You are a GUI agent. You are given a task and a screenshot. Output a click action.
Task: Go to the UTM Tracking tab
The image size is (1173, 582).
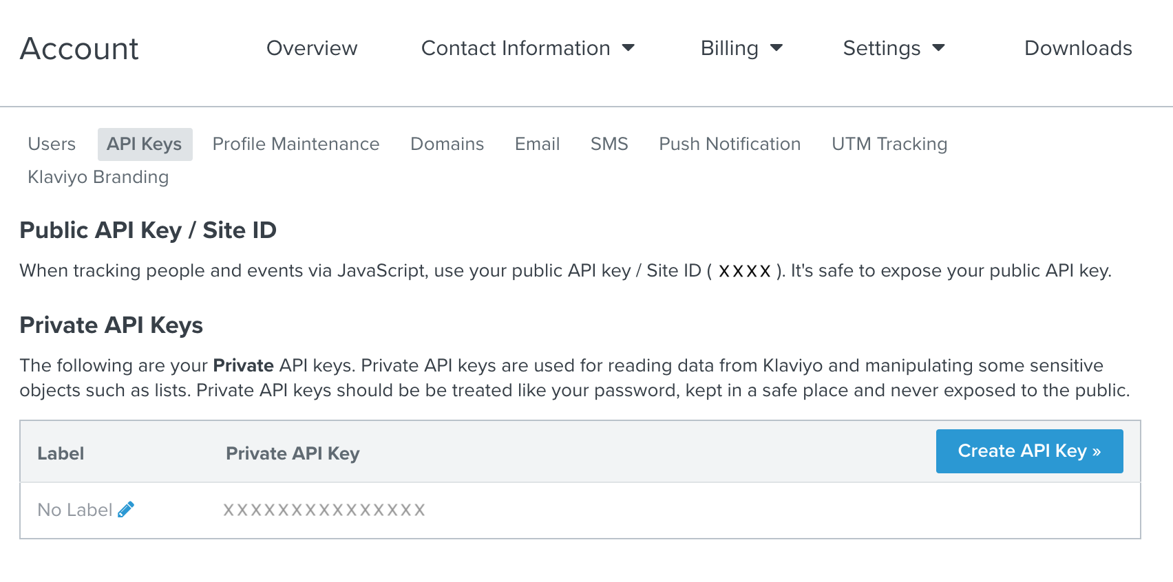(x=889, y=144)
